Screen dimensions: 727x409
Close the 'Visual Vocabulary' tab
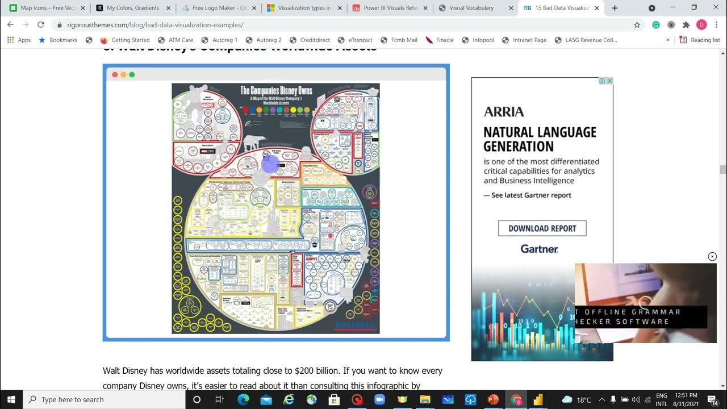point(511,8)
